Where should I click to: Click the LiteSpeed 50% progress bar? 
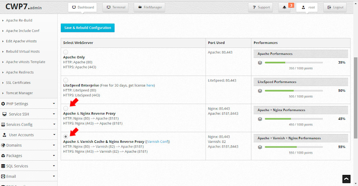coord(294,91)
